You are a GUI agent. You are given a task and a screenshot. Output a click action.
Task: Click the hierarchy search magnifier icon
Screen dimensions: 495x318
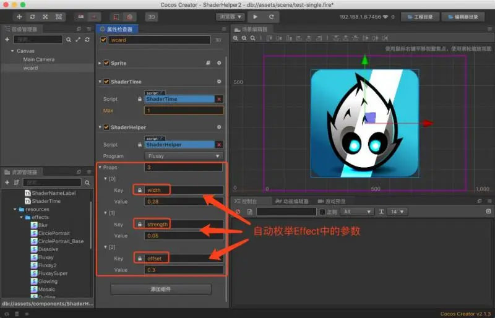(x=69, y=40)
